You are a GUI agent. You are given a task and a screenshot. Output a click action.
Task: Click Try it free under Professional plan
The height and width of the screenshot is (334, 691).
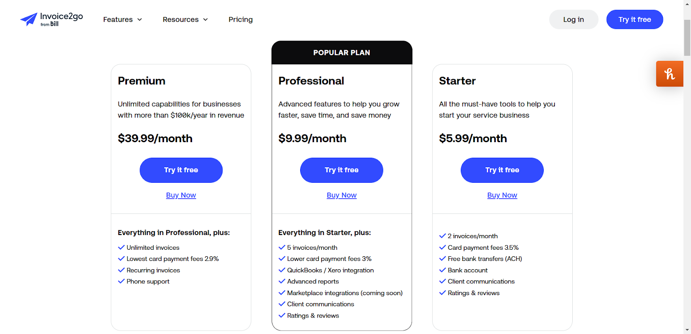click(x=341, y=170)
